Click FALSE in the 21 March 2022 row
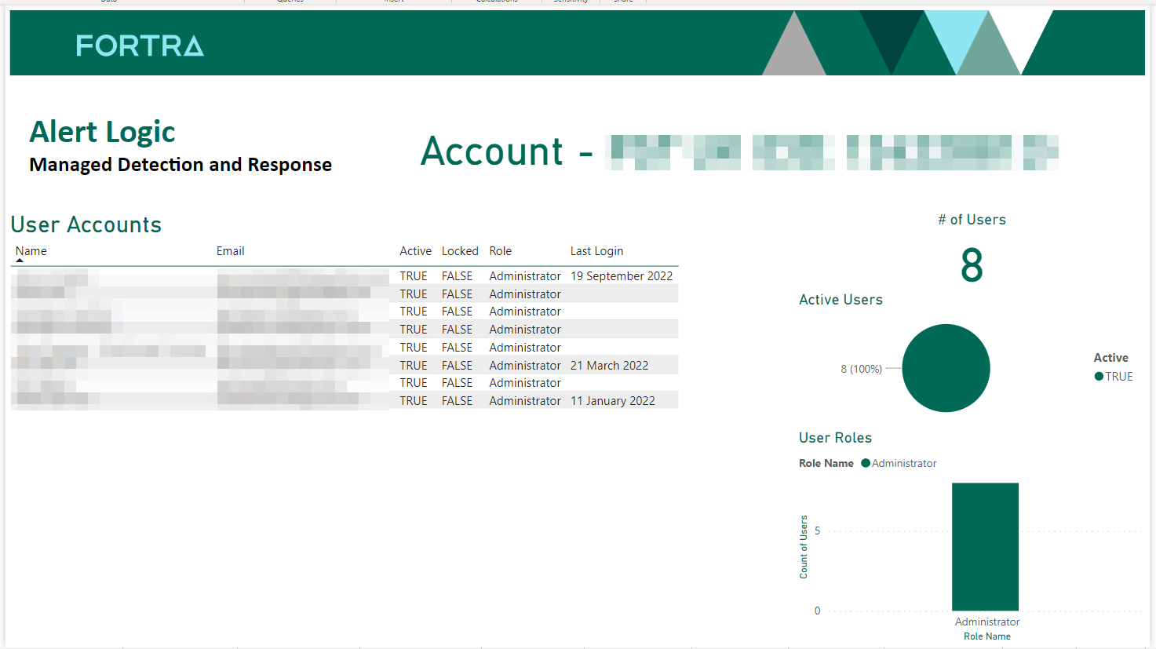Viewport: 1156px width, 649px height. [457, 366]
